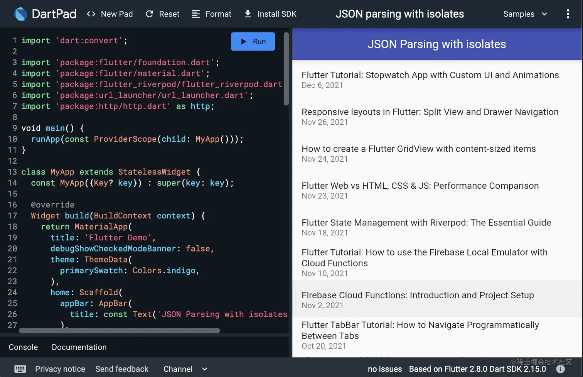
Task: Click the debugShowCheckedModeBanner: false line
Action: coord(132,249)
